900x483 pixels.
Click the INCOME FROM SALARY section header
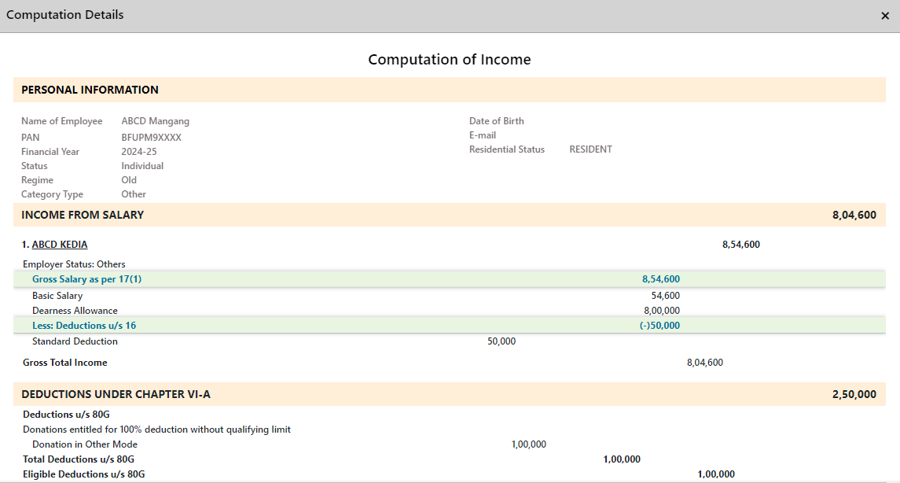[x=450, y=215]
